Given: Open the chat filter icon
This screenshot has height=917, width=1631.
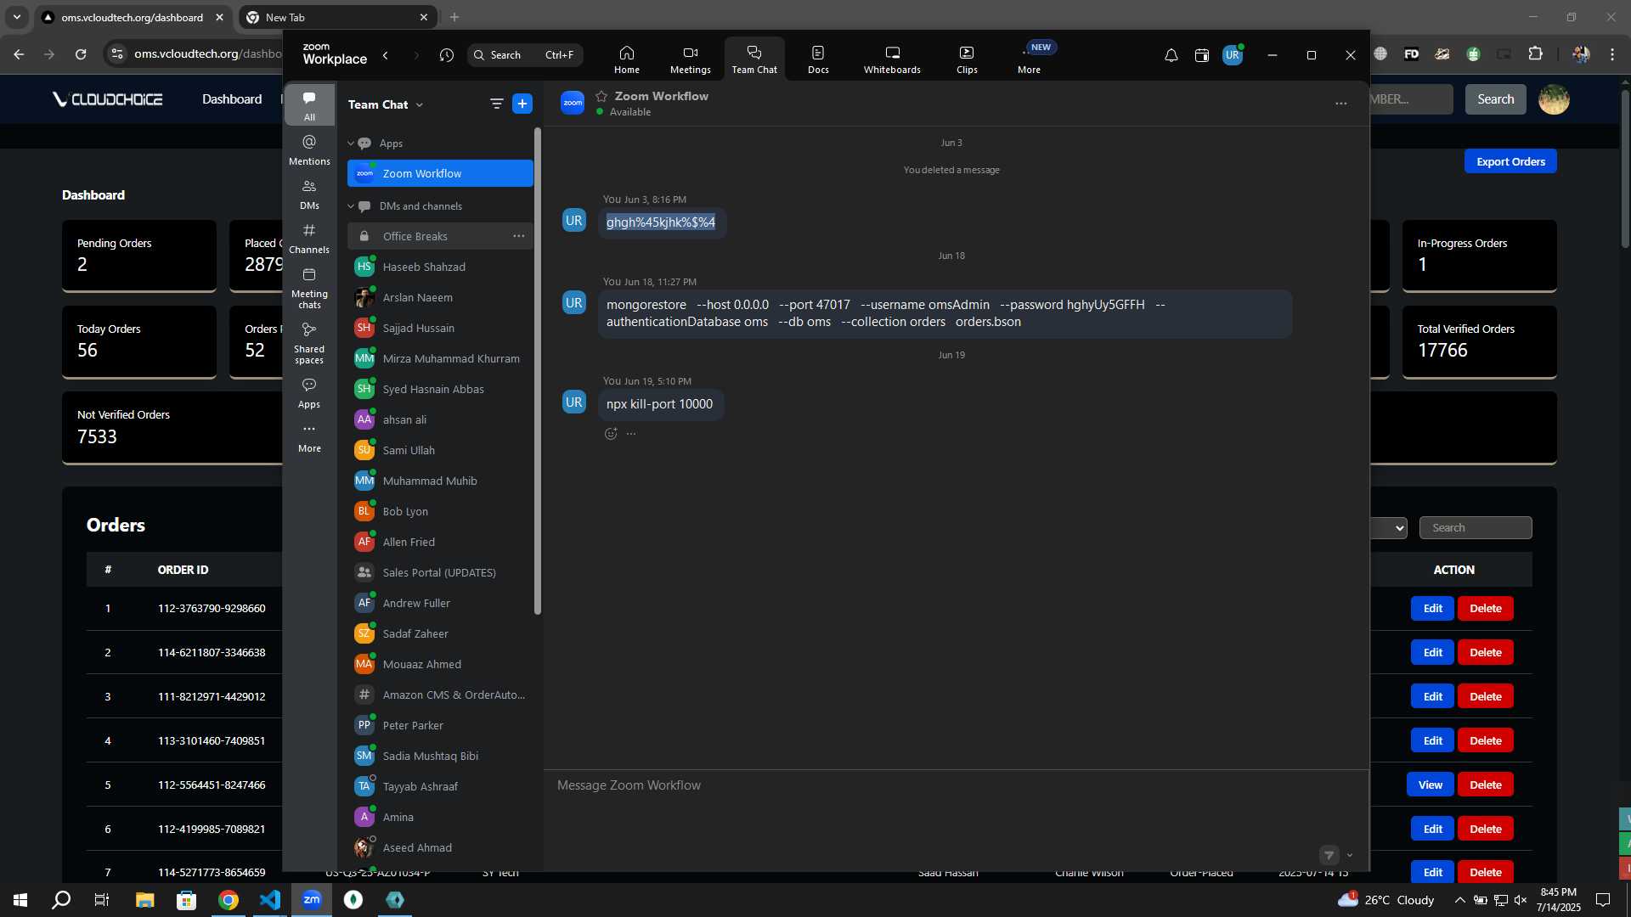Looking at the screenshot, I should coord(496,104).
